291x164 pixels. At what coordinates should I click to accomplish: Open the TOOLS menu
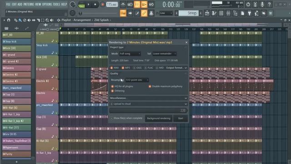pos(56,4)
